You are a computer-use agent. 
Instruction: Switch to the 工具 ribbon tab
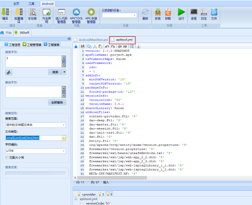point(31,4)
